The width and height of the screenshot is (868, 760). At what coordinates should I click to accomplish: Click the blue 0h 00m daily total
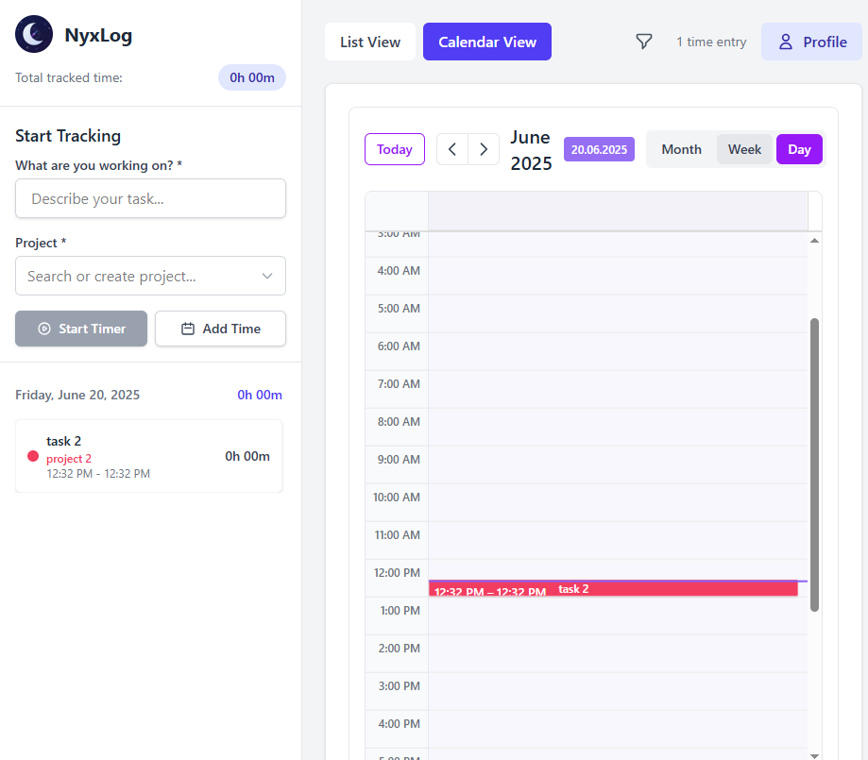[260, 395]
